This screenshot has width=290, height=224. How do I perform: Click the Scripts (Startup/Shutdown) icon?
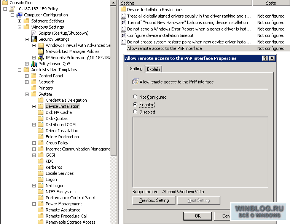pyautogui.click(x=33, y=33)
